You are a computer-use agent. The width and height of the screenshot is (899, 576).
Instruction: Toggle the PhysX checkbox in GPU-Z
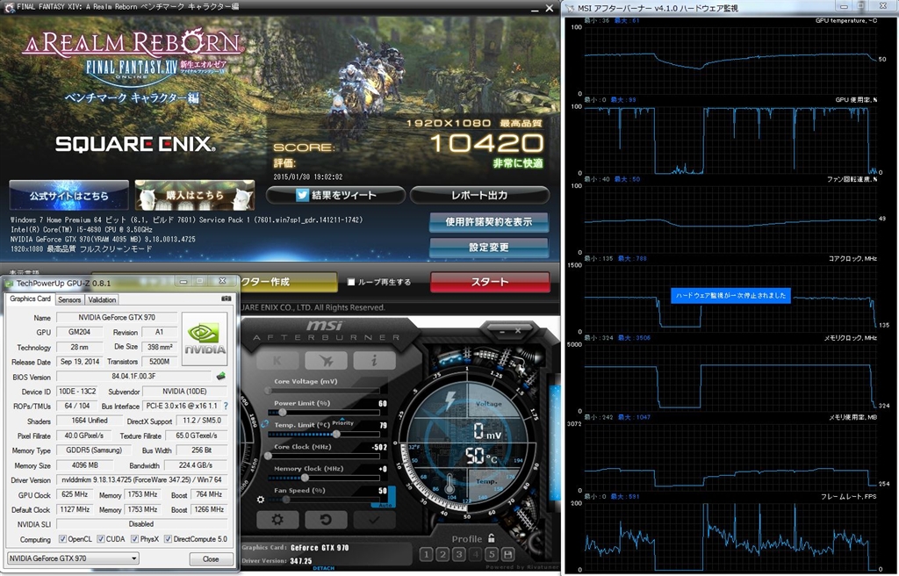(134, 539)
